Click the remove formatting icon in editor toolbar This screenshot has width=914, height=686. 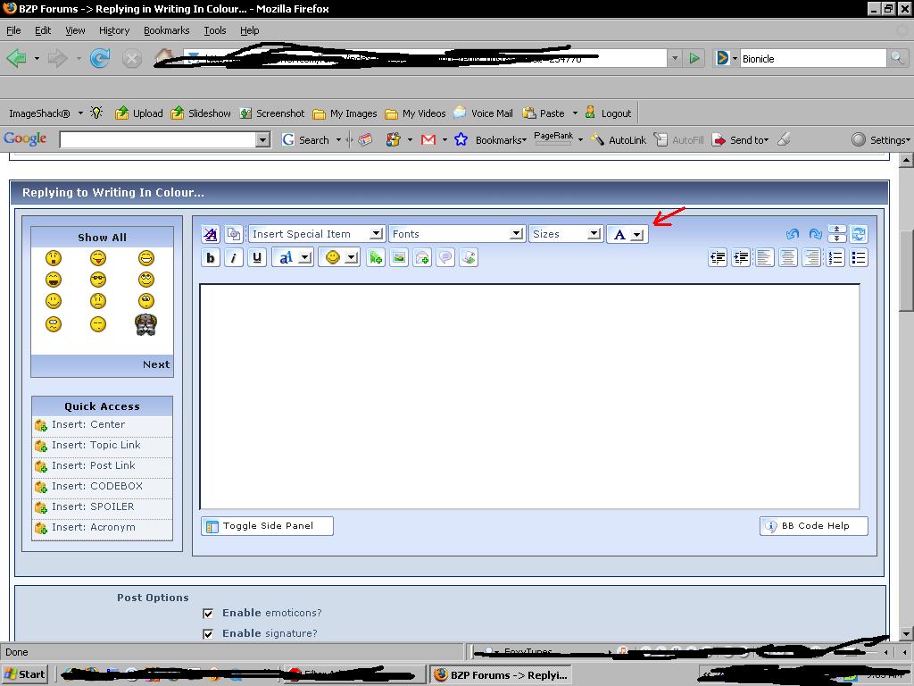(211, 234)
